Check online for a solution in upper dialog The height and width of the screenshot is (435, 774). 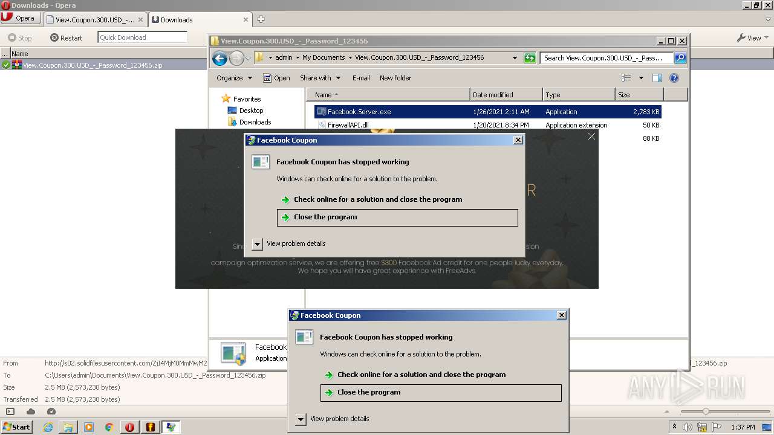point(397,199)
